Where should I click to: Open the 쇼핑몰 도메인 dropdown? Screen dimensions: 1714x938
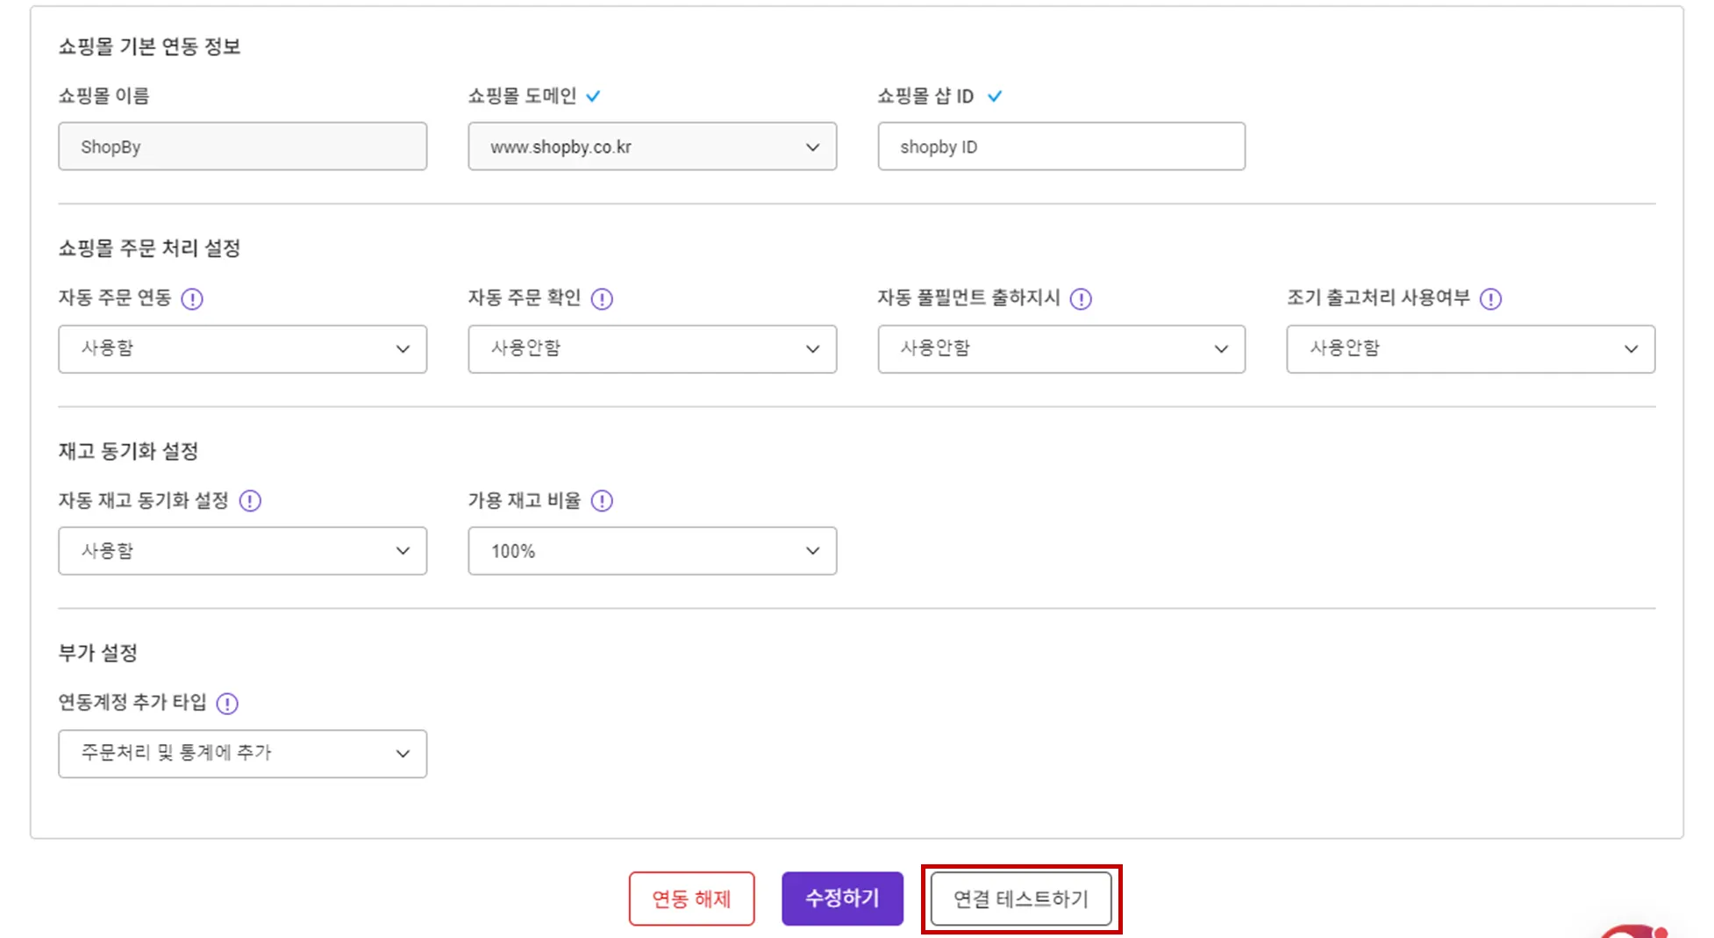(652, 147)
